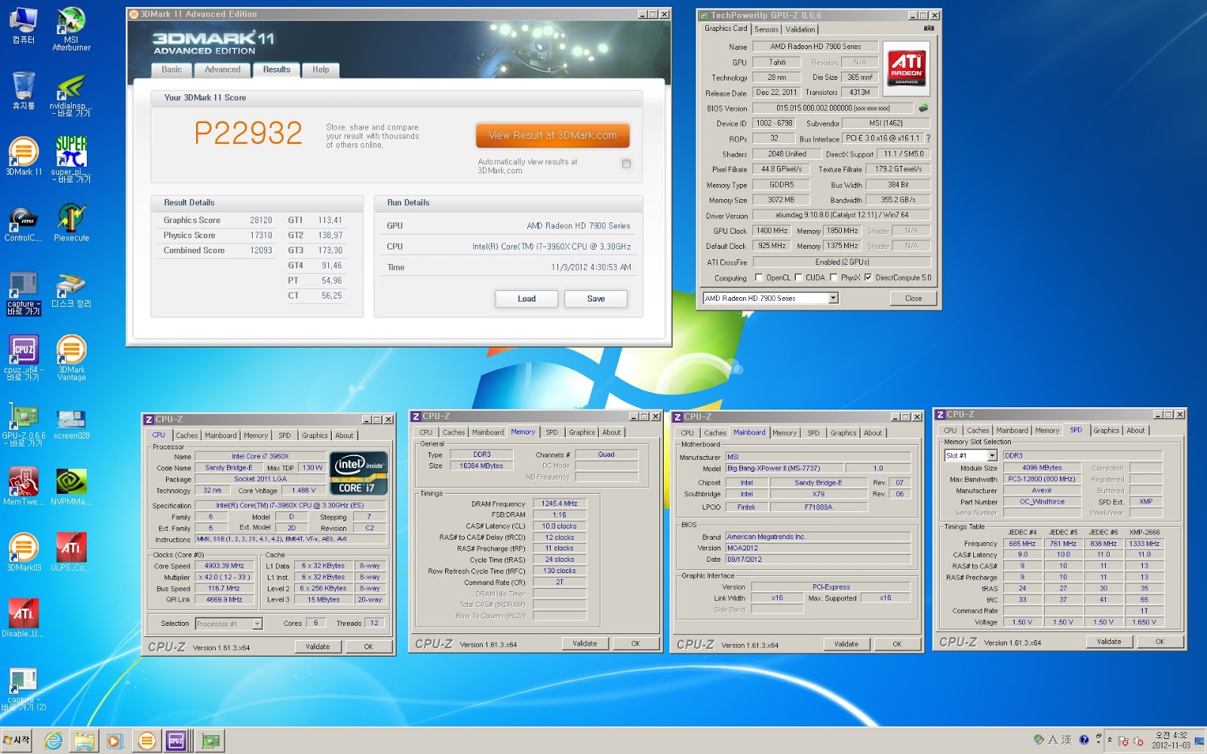Switch to the Sensors tab in GPU-Z
The width and height of the screenshot is (1207, 754).
[766, 29]
